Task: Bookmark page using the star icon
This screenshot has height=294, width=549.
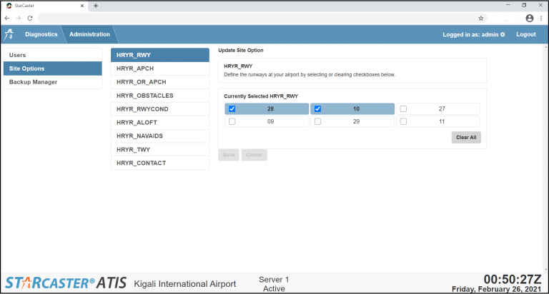Action: click(481, 18)
